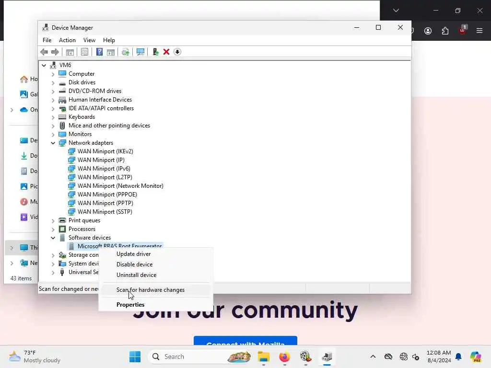
Task: Click the Forward arrow in Device Manager toolbar
Action: click(55, 52)
